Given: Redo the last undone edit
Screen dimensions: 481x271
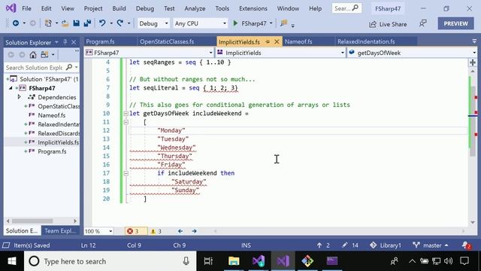Looking at the screenshot, I should point(120,23).
